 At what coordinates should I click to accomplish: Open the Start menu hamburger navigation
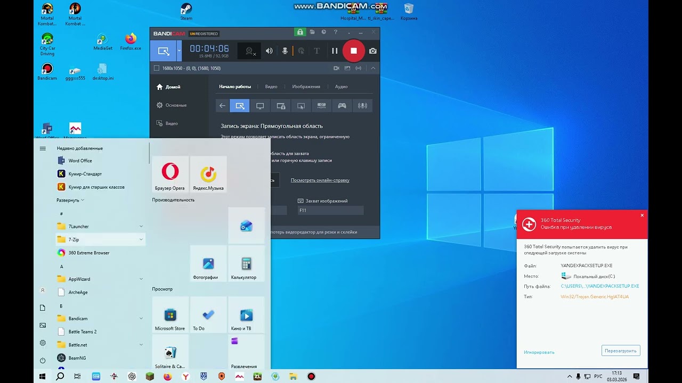pyautogui.click(x=43, y=148)
